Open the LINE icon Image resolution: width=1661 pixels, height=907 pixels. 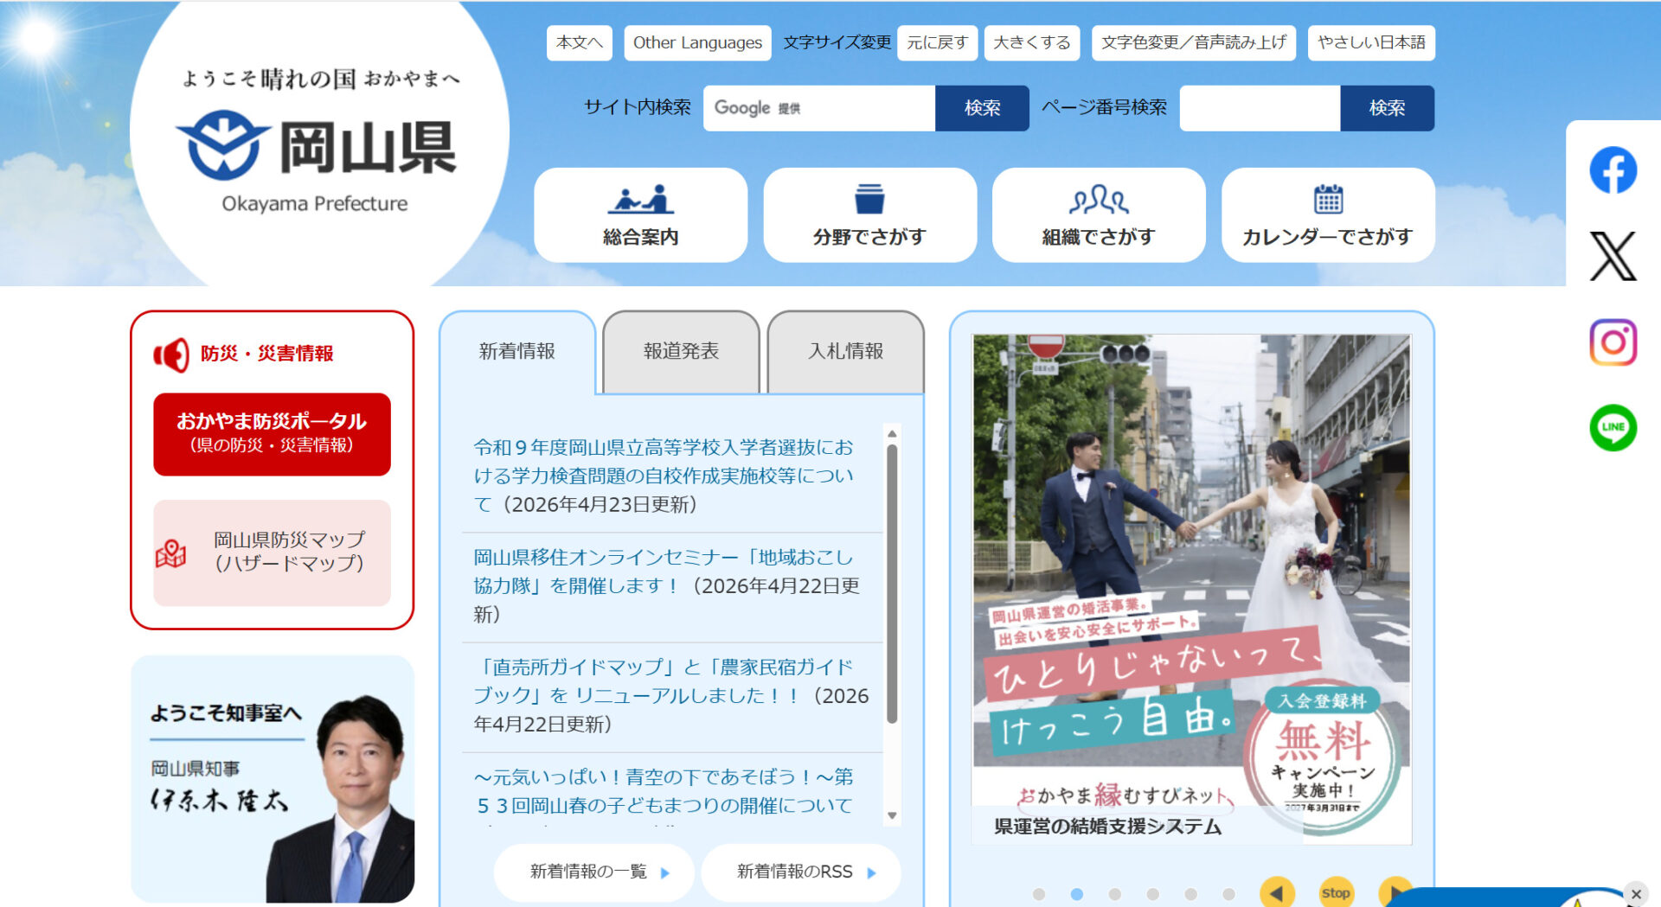tap(1613, 427)
